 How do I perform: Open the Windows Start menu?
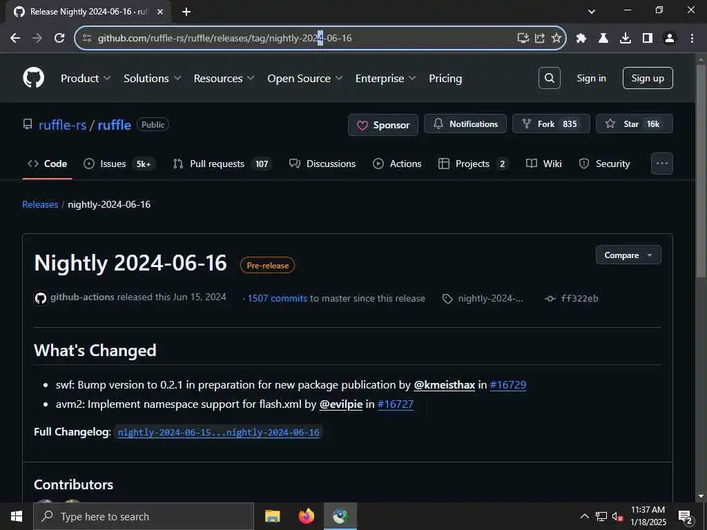pyautogui.click(x=17, y=516)
